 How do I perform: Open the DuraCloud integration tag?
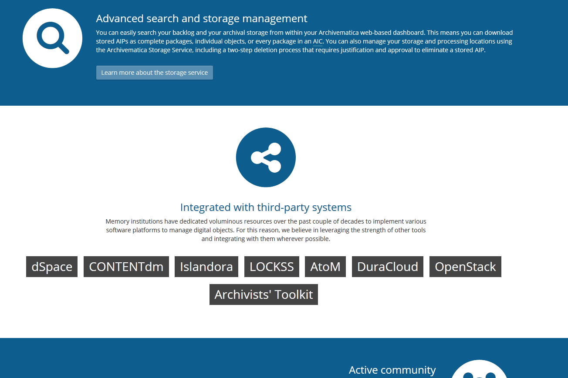[388, 267]
